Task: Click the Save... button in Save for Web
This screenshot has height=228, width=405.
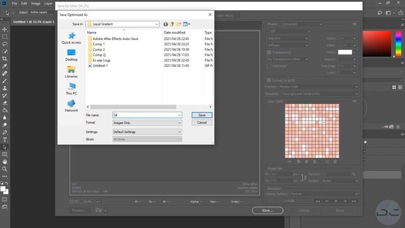Action: pos(267,210)
